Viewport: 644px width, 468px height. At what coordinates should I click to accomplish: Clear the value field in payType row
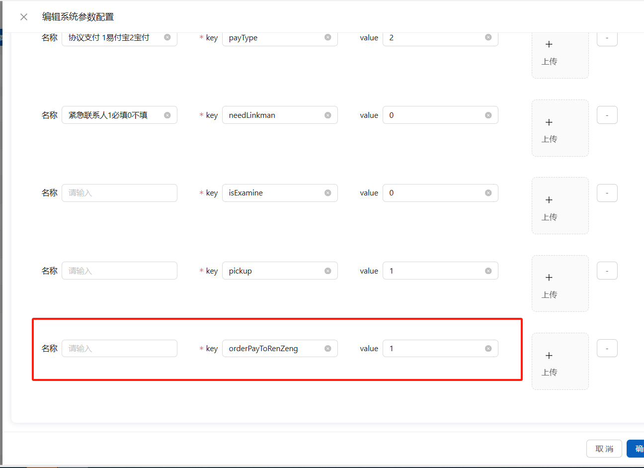(488, 37)
